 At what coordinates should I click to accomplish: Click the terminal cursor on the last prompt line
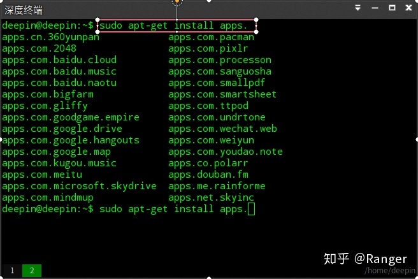coord(251,209)
